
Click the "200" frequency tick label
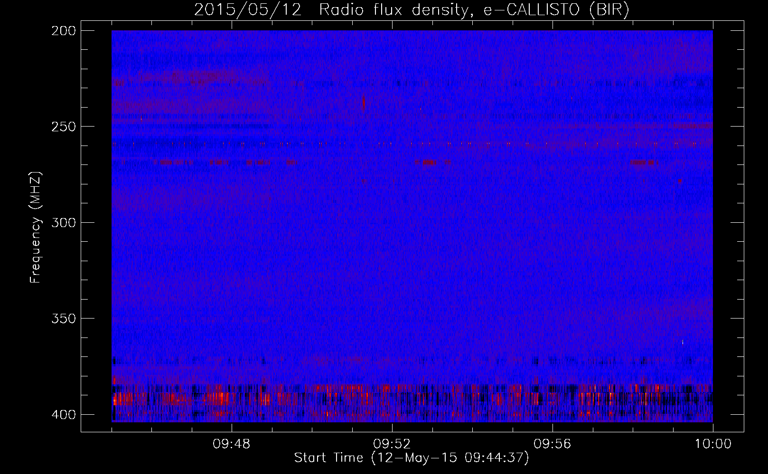coord(63,31)
